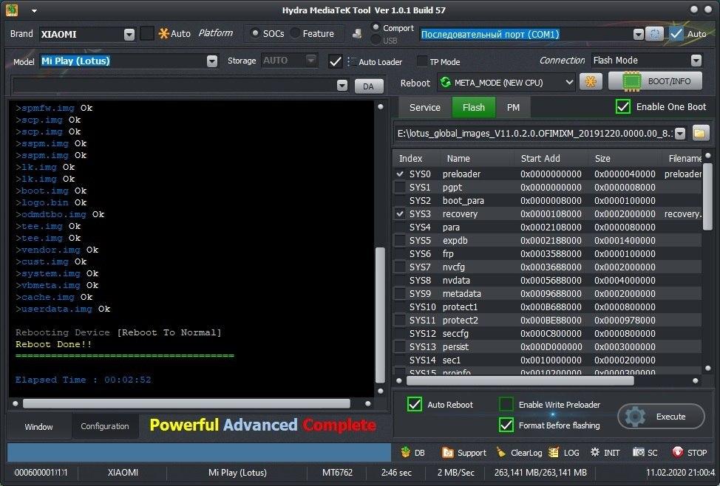This screenshot has width=720, height=486.
Task: Toggle the Enable One Boot checkbox
Action: [622, 107]
